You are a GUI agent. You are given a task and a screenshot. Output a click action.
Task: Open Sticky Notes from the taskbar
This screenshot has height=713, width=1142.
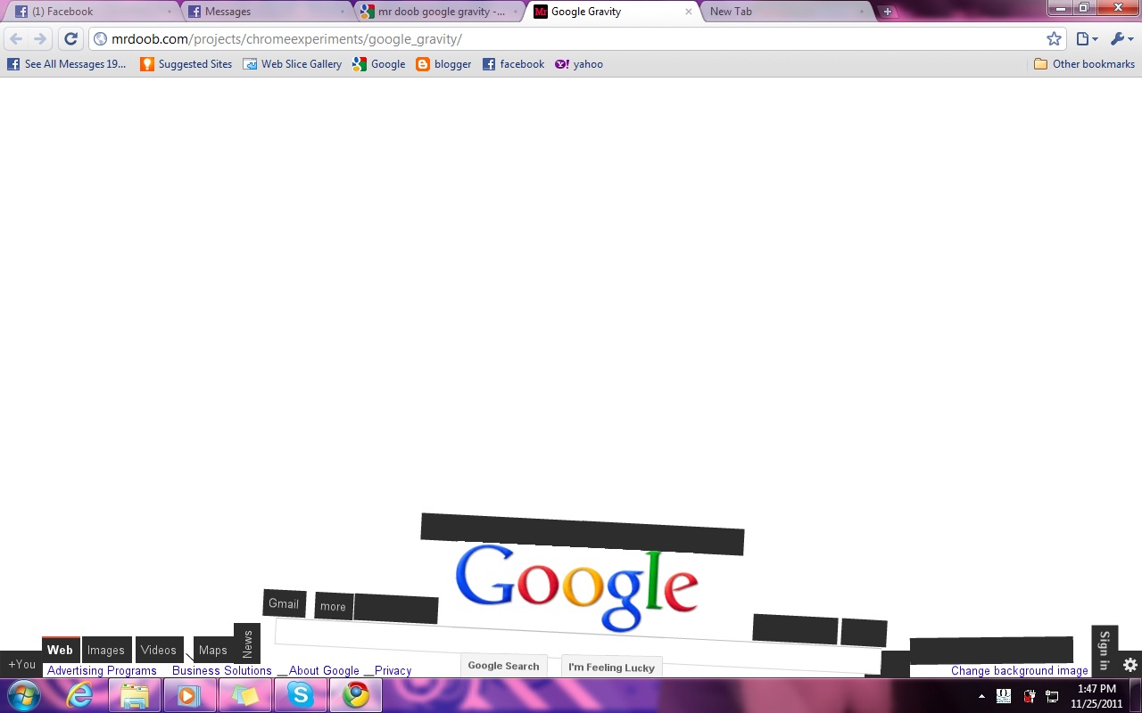(x=244, y=694)
